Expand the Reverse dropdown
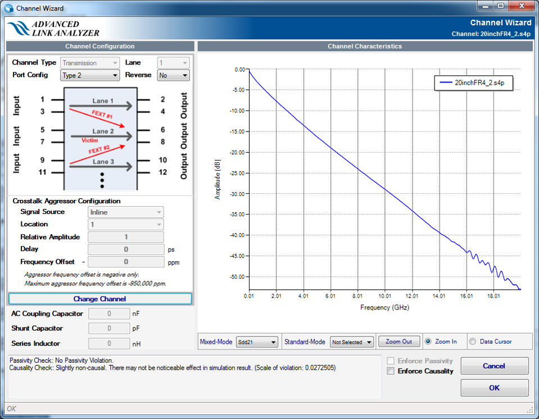Image resolution: width=539 pixels, height=419 pixels. 173,75
